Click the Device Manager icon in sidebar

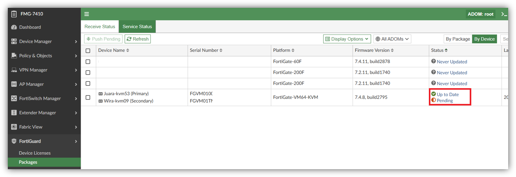(14, 42)
